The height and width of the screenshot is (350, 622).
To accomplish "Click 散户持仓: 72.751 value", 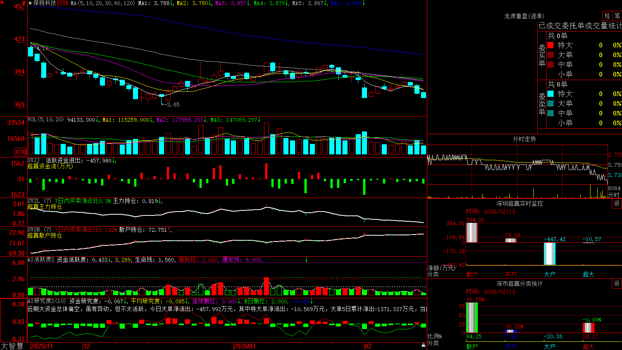I will pyautogui.click(x=143, y=230).
